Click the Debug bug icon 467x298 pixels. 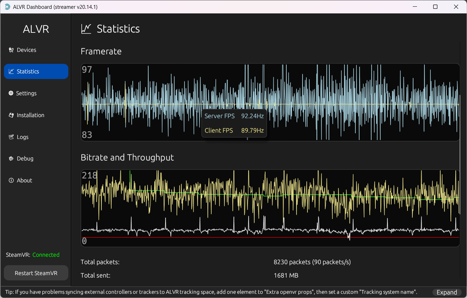[x=11, y=159]
